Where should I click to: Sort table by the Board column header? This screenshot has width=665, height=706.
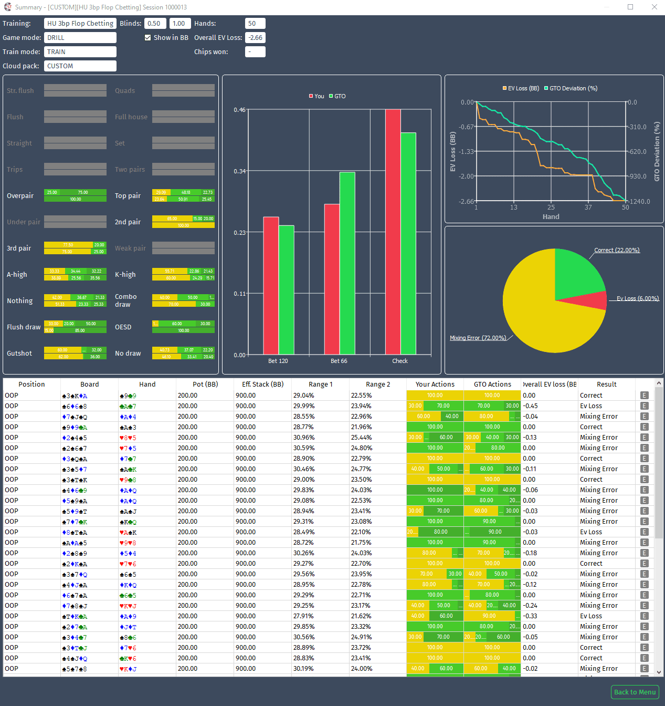89,385
